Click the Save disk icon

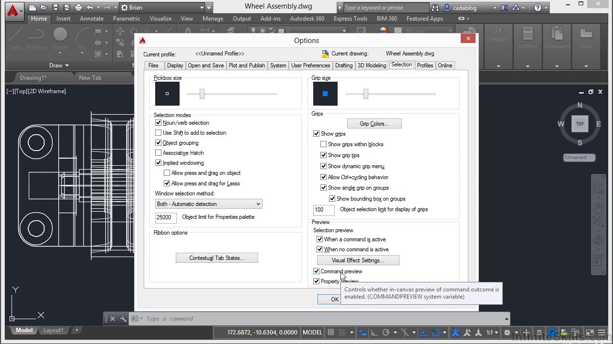click(x=55, y=8)
